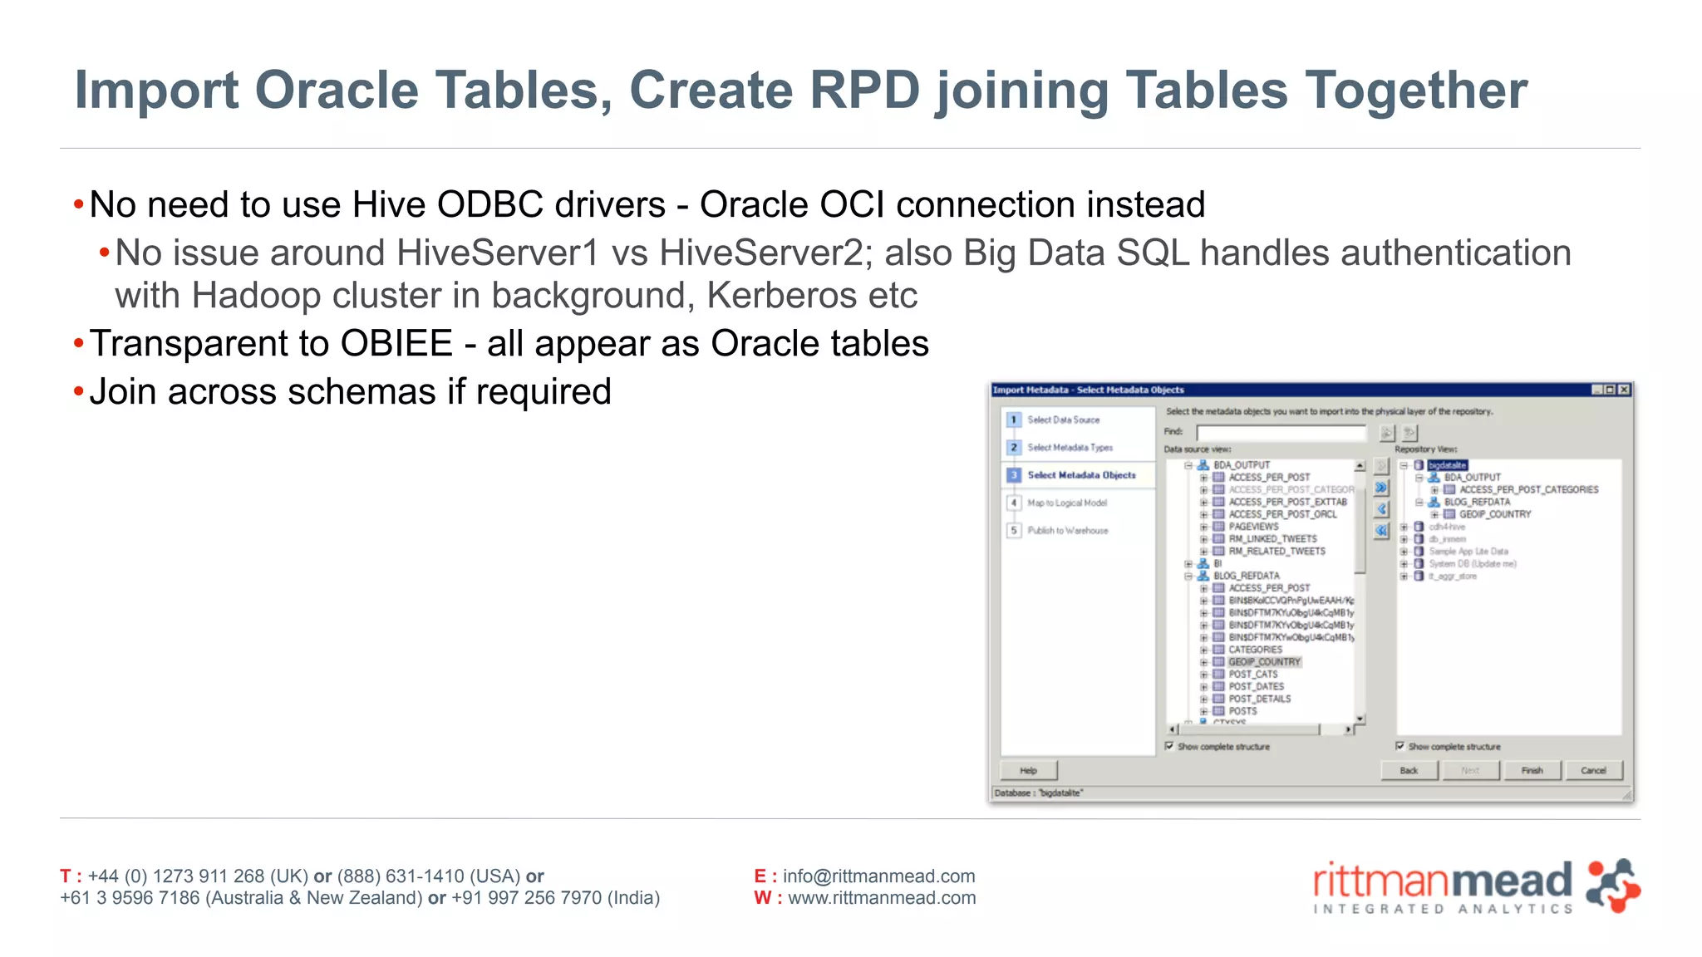Collapse the BLOG_REFDATA schema in Data source view
Viewport: 1702px width, 957px height.
coord(1188,576)
